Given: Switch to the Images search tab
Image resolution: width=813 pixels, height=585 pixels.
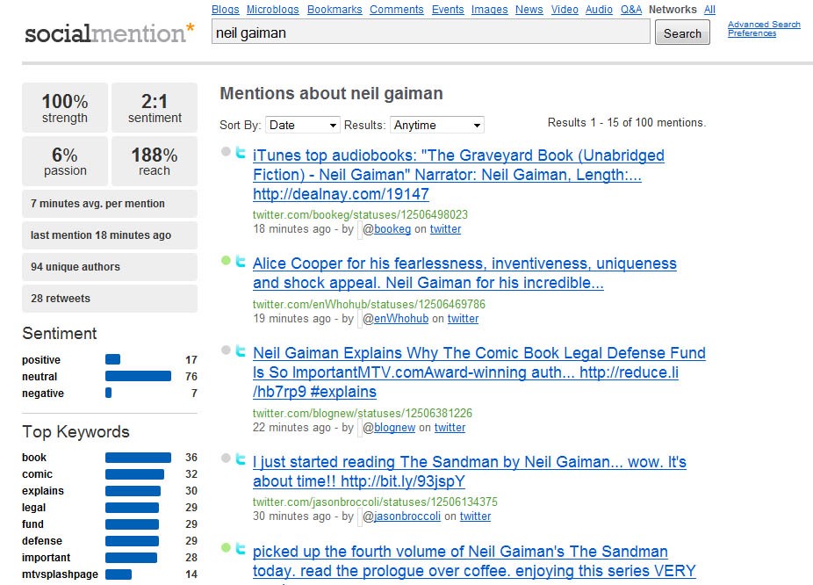Looking at the screenshot, I should coord(489,10).
